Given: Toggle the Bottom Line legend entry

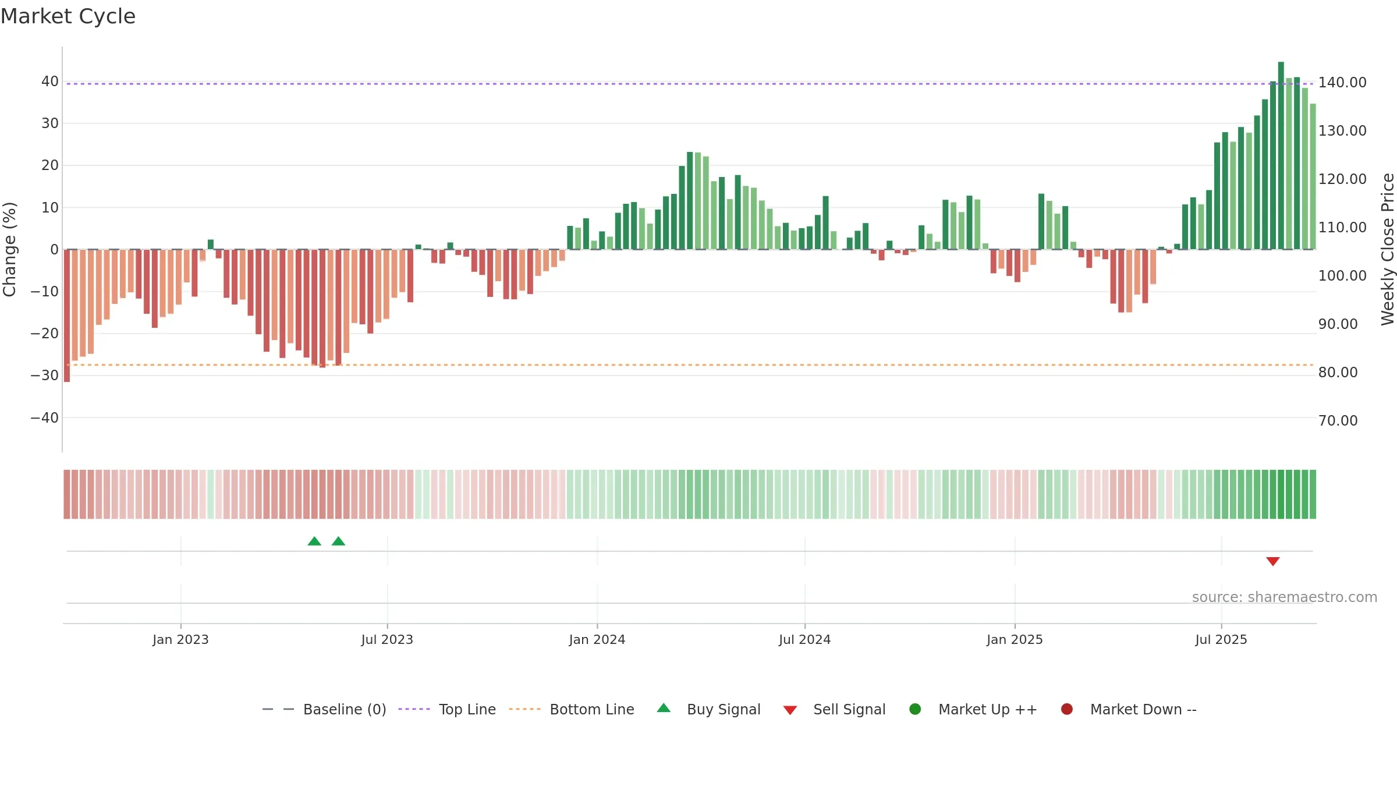Looking at the screenshot, I should [571, 709].
